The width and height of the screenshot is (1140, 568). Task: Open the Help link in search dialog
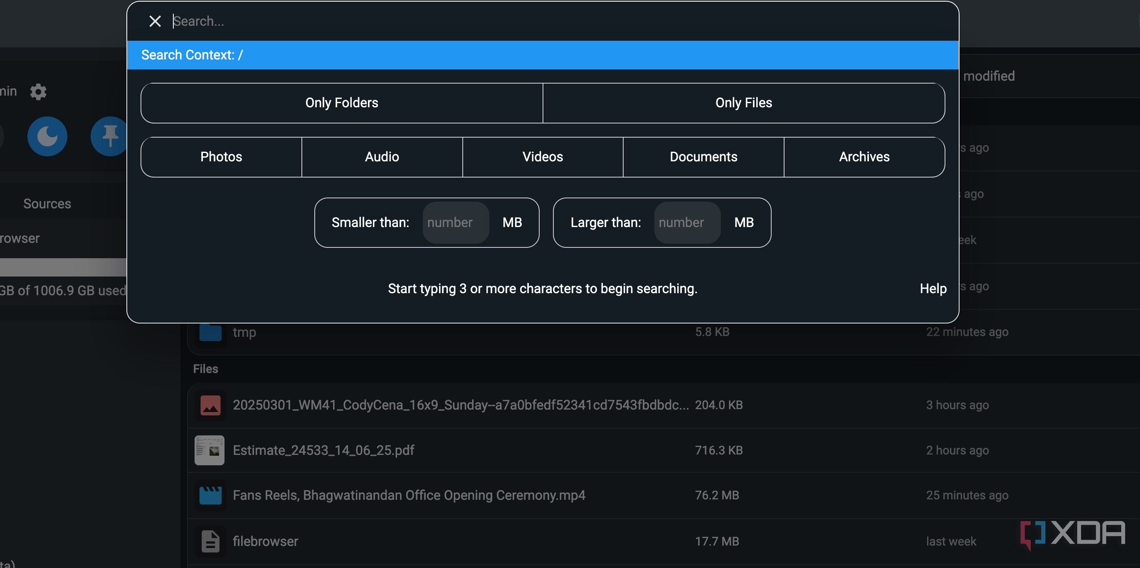pos(933,289)
